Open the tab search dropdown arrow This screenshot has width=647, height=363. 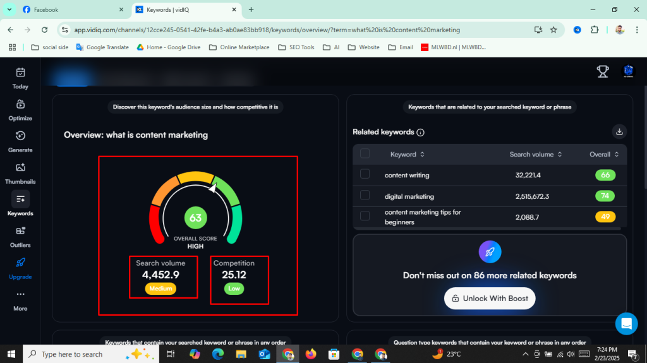(x=9, y=9)
